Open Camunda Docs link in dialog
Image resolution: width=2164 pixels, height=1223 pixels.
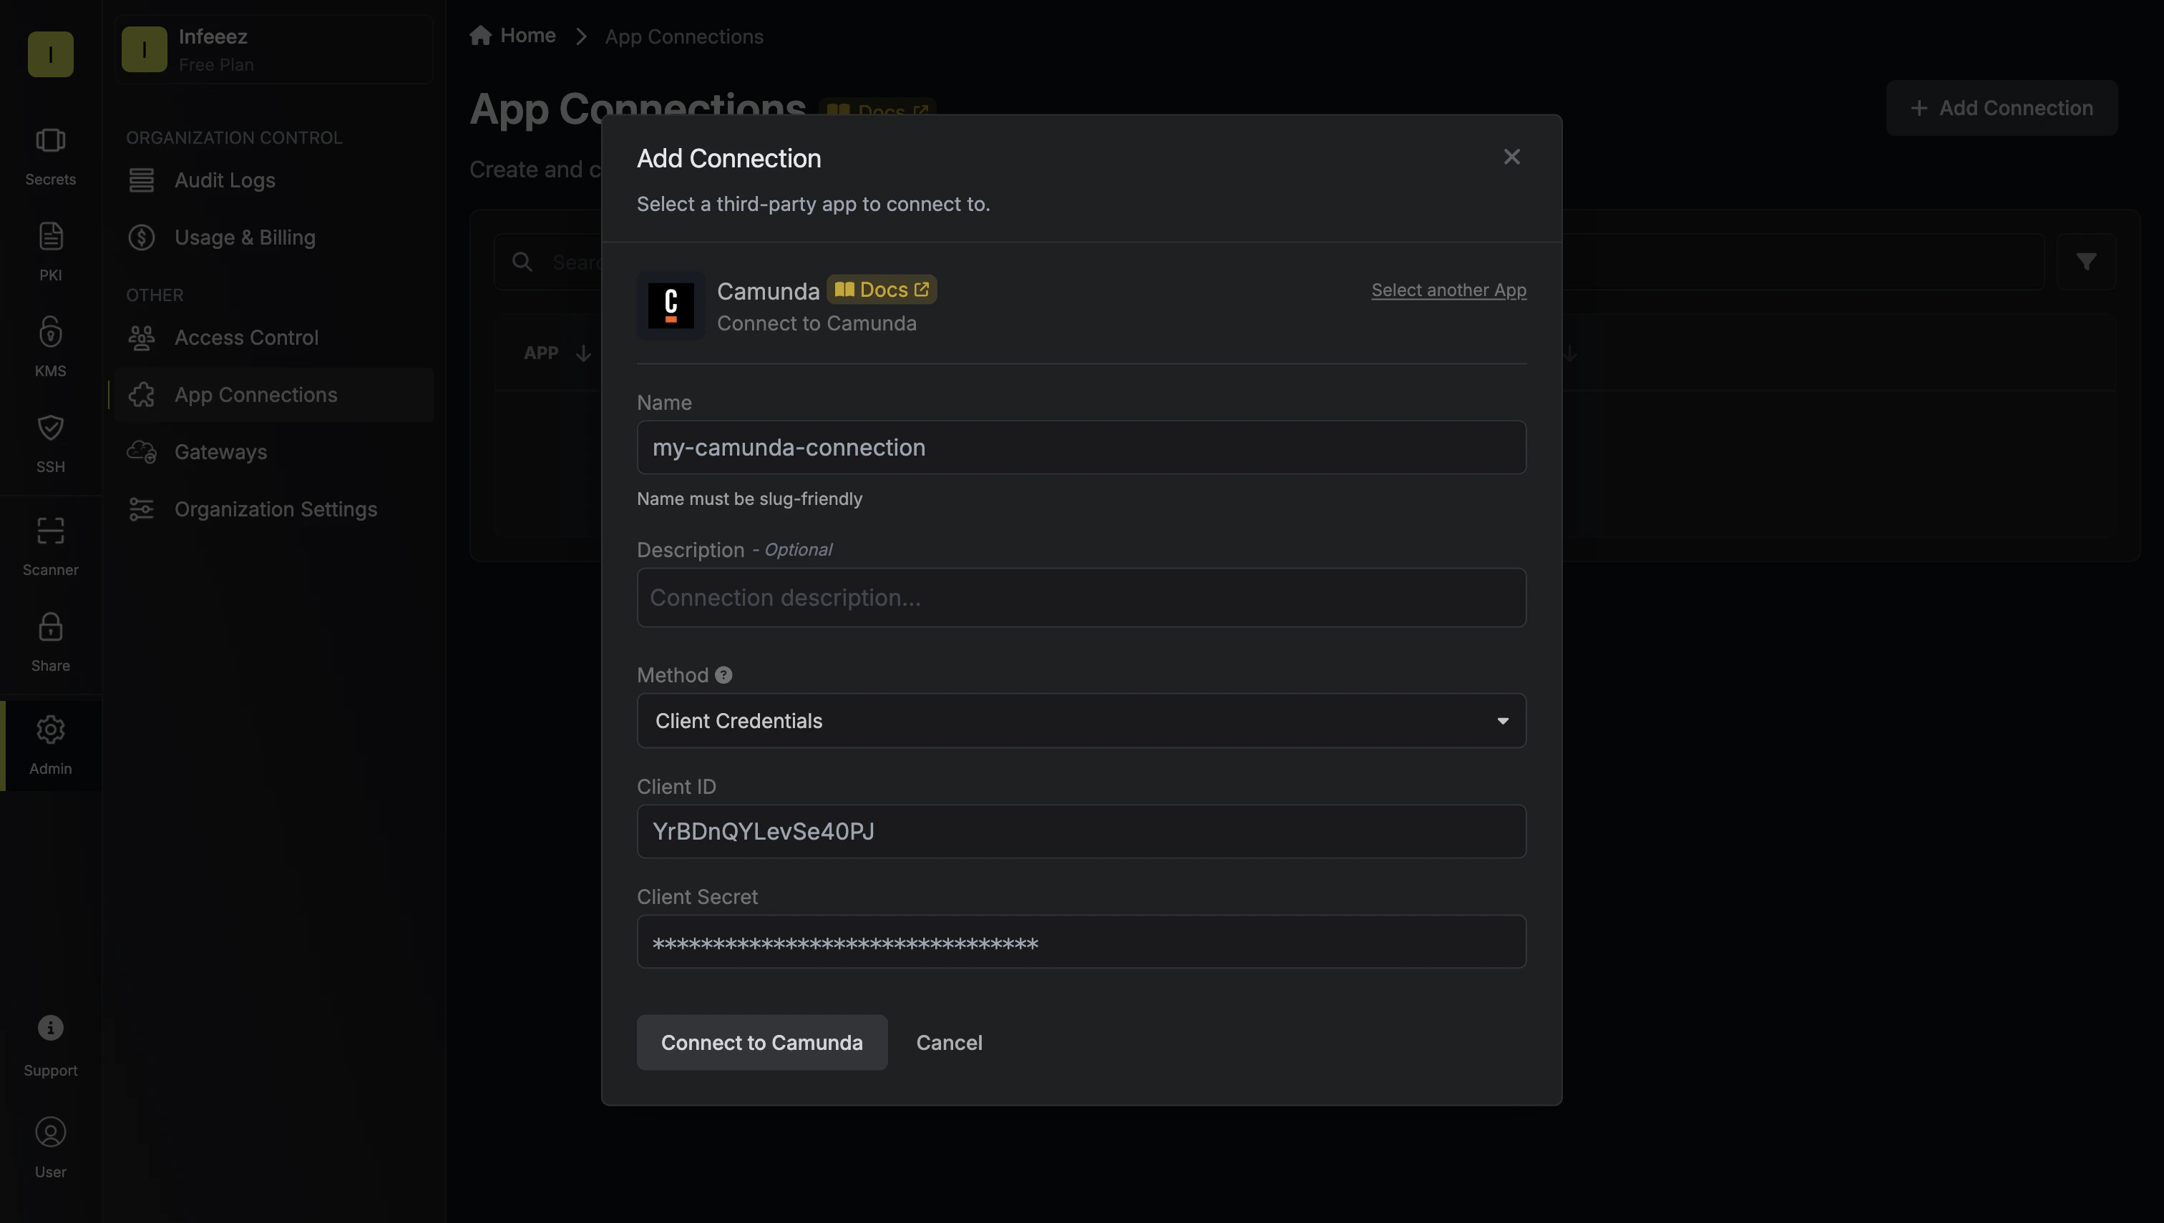tap(882, 289)
